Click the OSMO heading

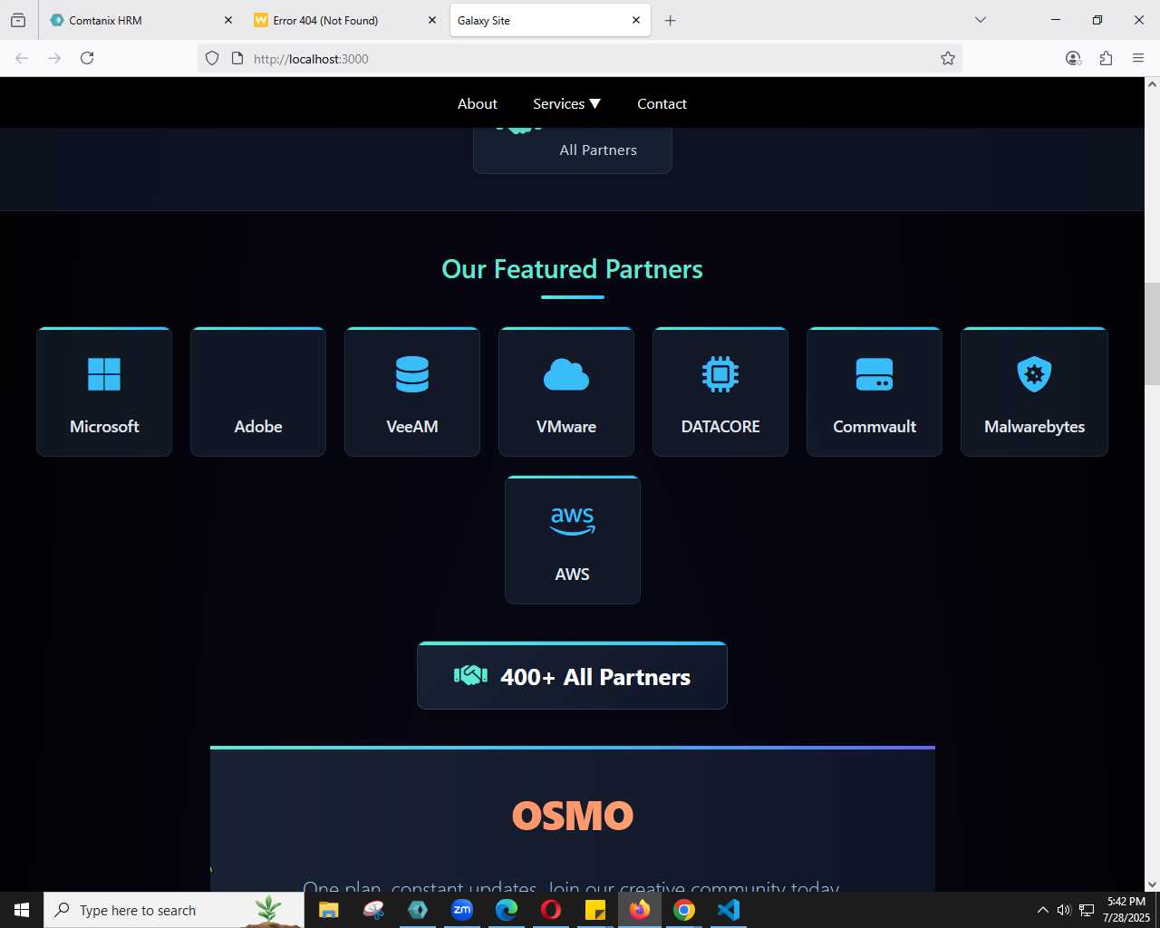(x=573, y=816)
